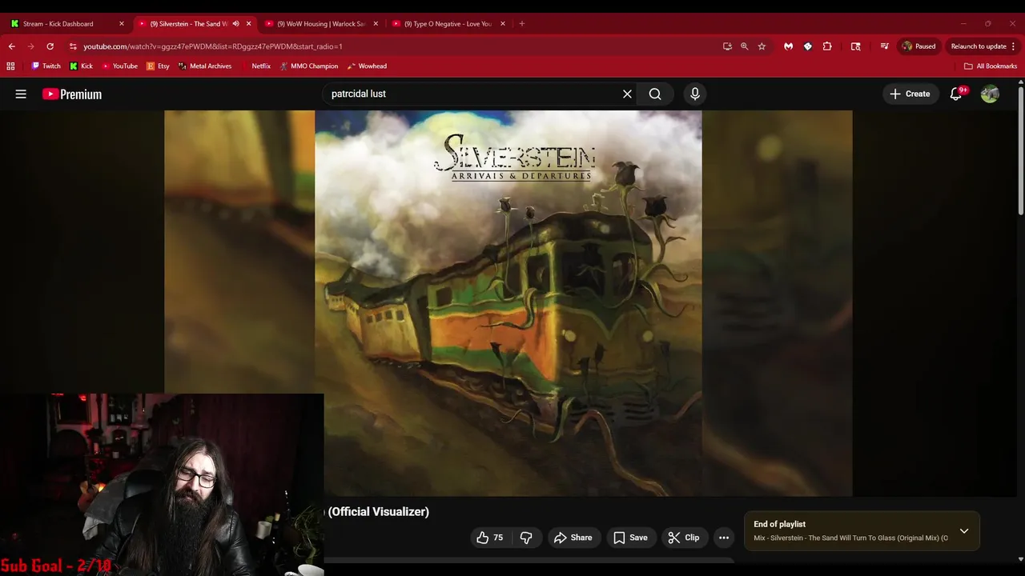Reload the current page
Viewport: 1025px width, 576px height.
click(x=50, y=46)
